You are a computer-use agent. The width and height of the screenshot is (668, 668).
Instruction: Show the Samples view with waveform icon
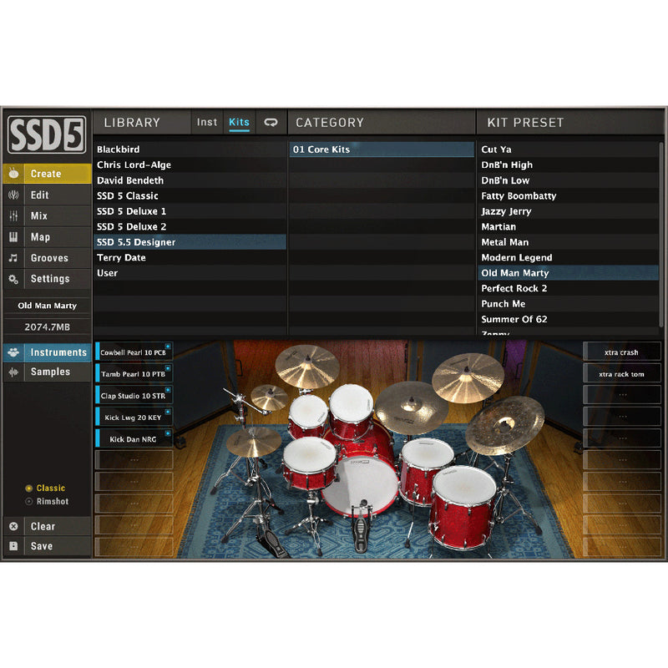tap(47, 372)
